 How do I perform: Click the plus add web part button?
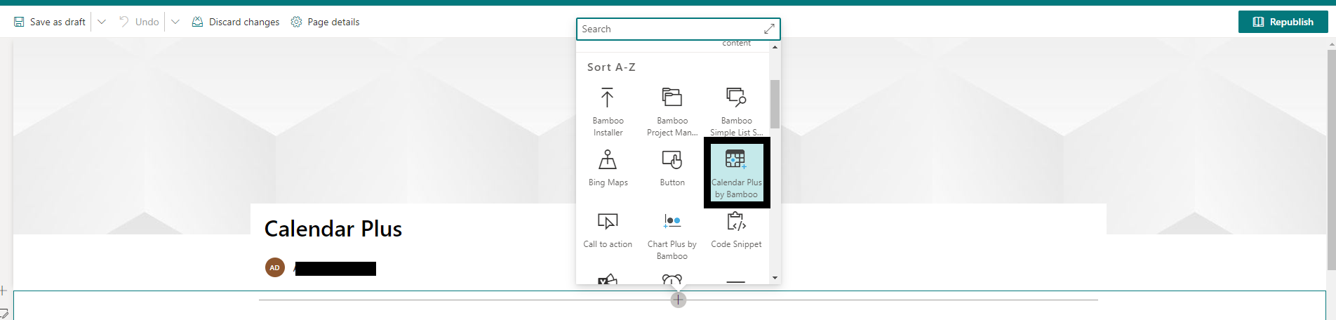click(678, 300)
